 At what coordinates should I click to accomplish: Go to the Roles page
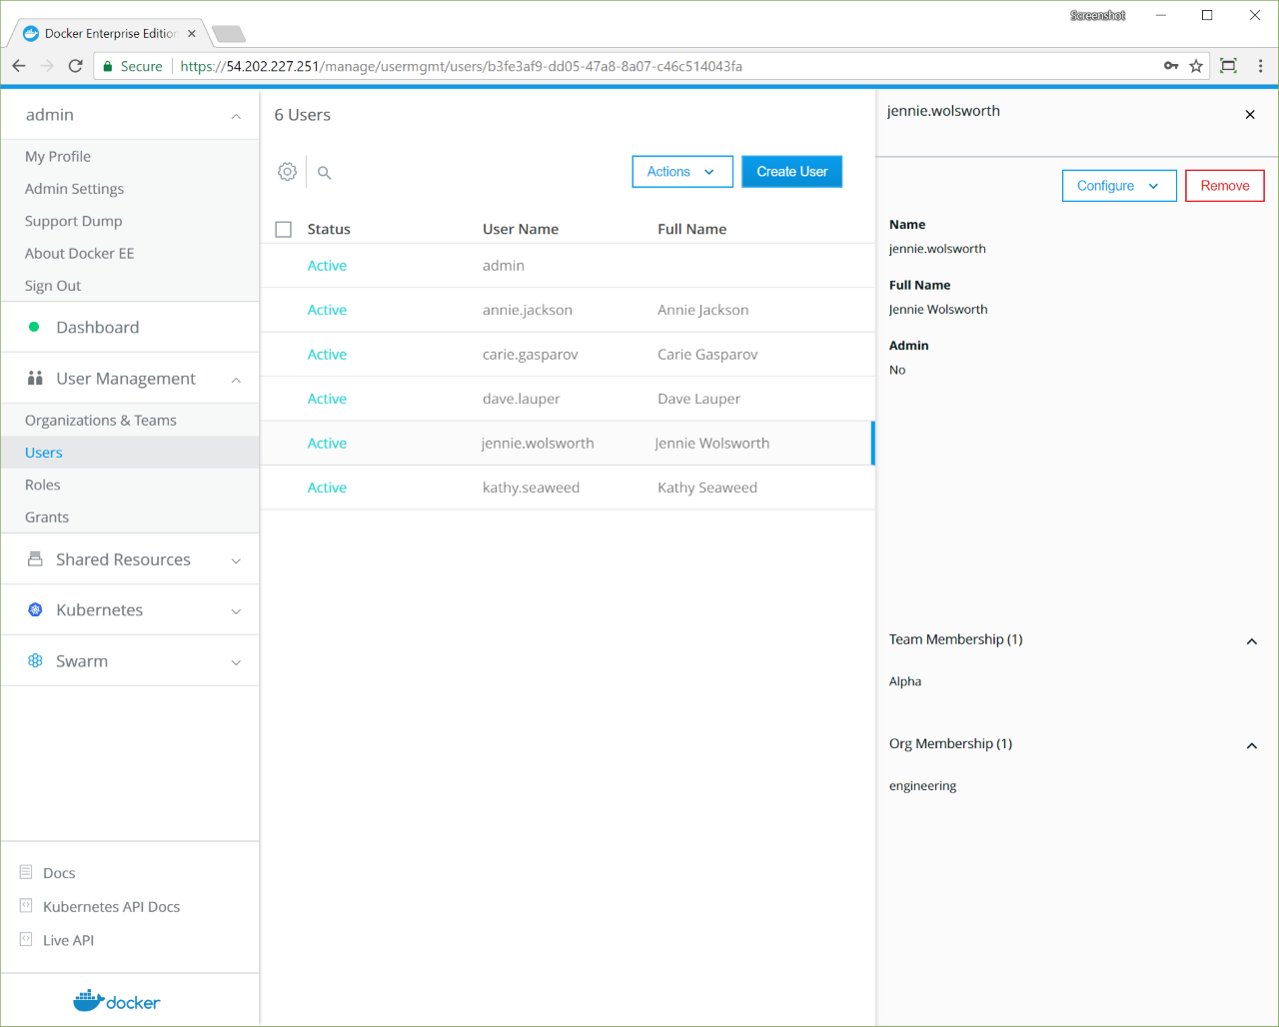[43, 485]
